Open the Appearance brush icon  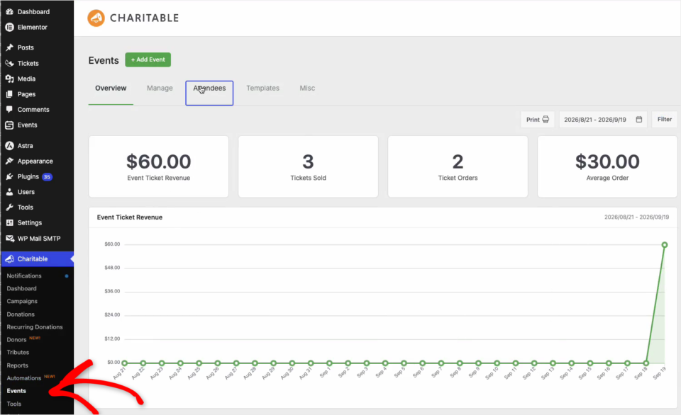click(x=9, y=161)
